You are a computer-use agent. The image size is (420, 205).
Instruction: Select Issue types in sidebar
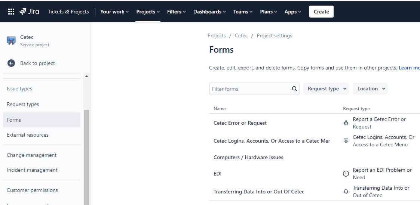point(42,88)
